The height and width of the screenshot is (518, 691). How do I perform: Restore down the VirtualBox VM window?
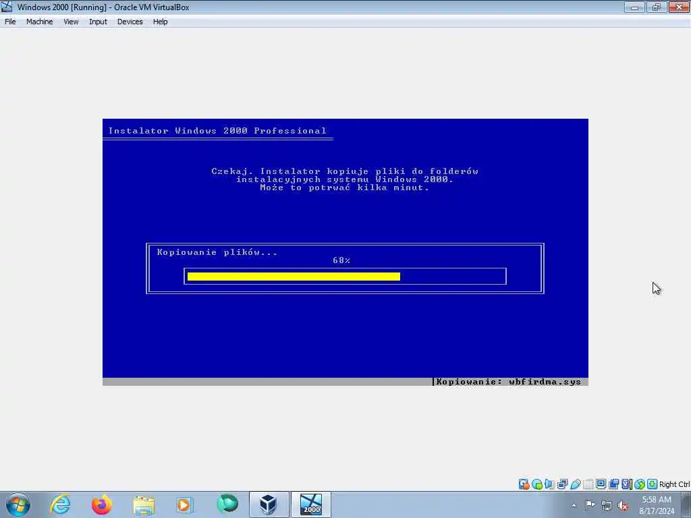pos(656,7)
